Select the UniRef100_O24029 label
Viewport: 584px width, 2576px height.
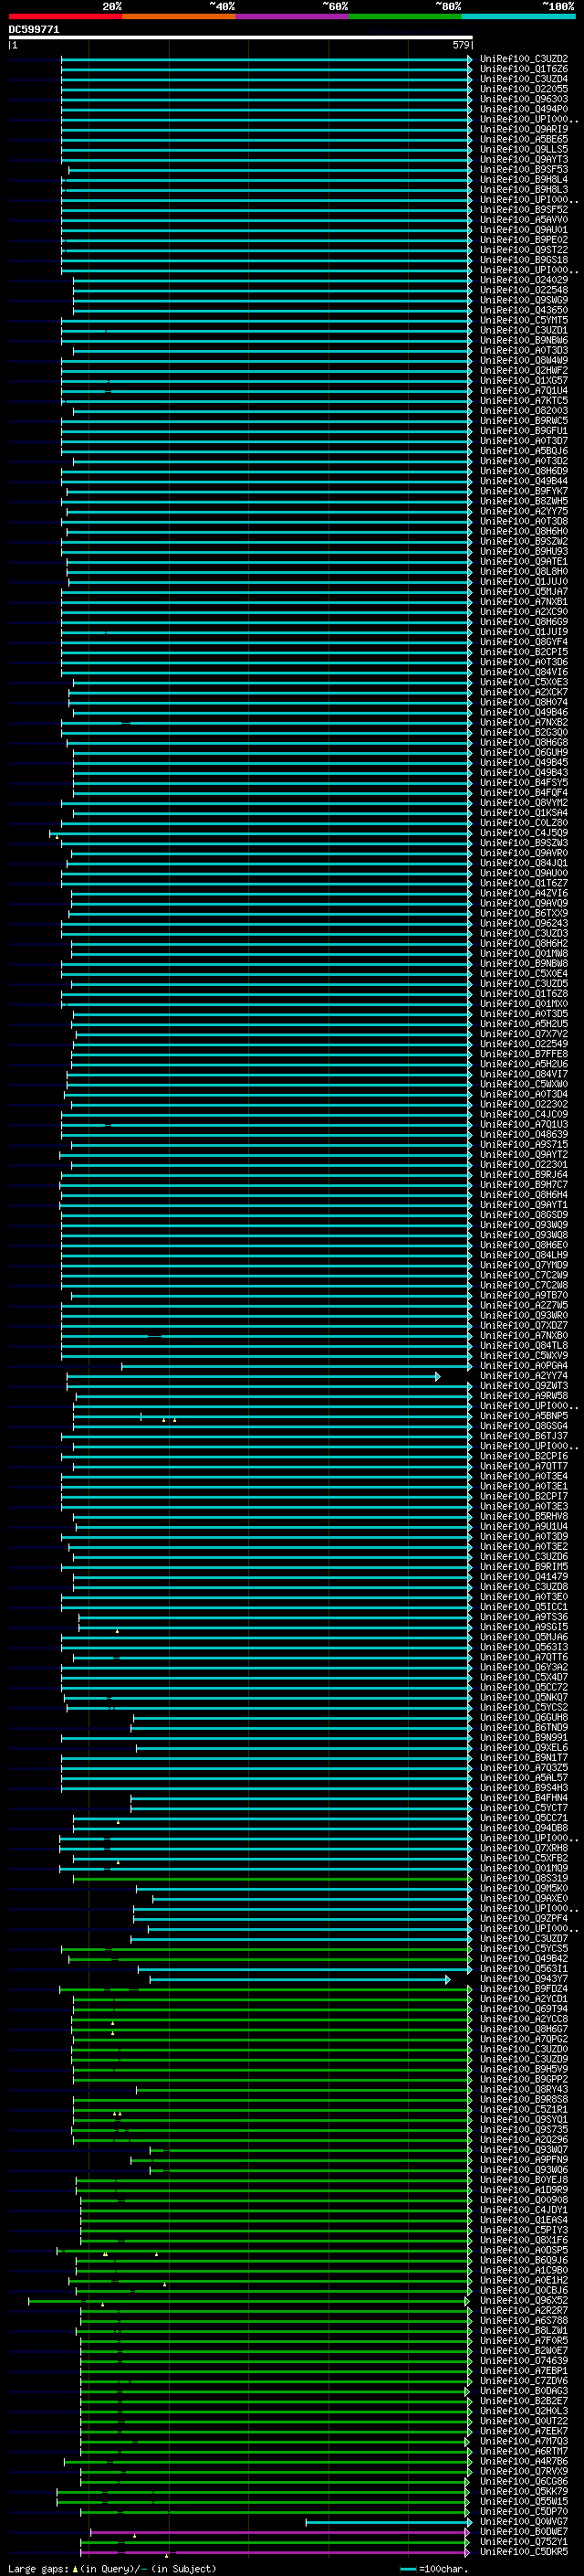pyautogui.click(x=523, y=280)
